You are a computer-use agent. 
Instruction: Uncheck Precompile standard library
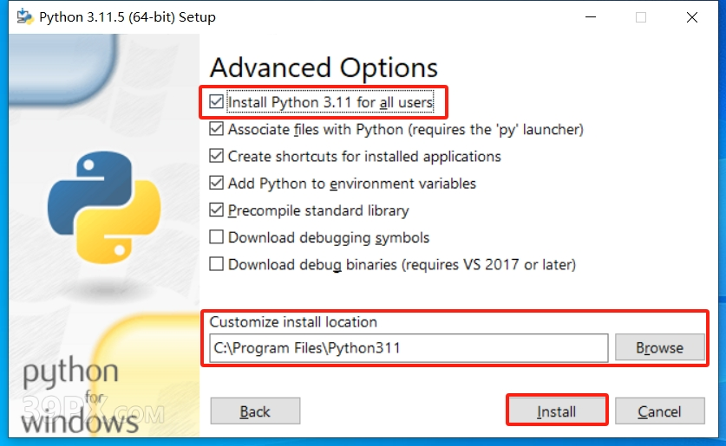click(216, 210)
